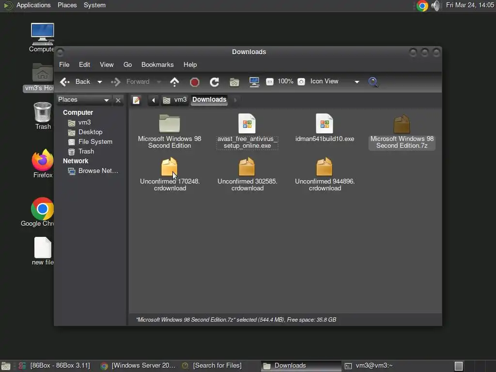The width and height of the screenshot is (496, 372).
Task: Stop loading with the red stop icon
Action: 195,82
